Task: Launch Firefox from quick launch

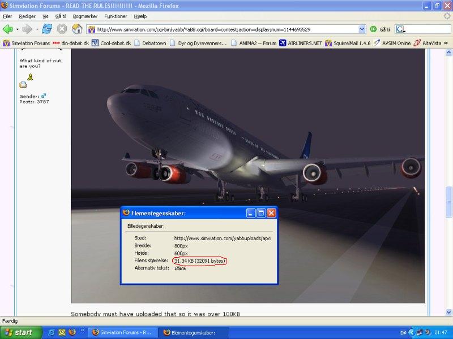Action: (72, 332)
